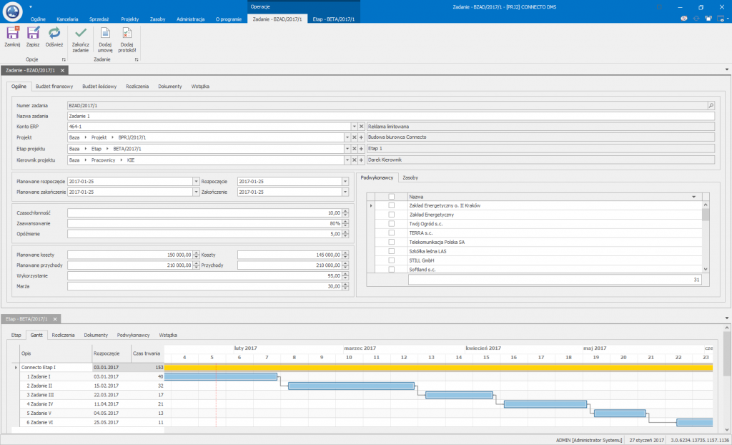
Task: Click the plus icon beside Etap projektu field
Action: tap(361, 149)
